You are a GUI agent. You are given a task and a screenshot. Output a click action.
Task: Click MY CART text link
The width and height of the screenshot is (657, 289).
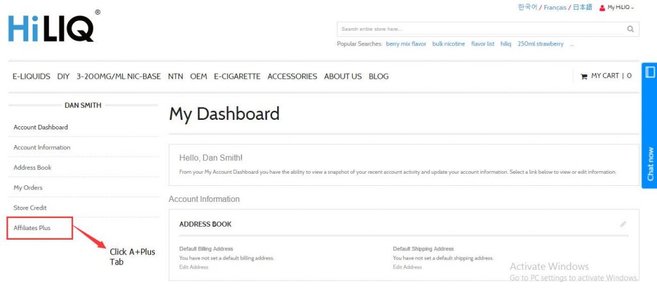[x=605, y=76]
